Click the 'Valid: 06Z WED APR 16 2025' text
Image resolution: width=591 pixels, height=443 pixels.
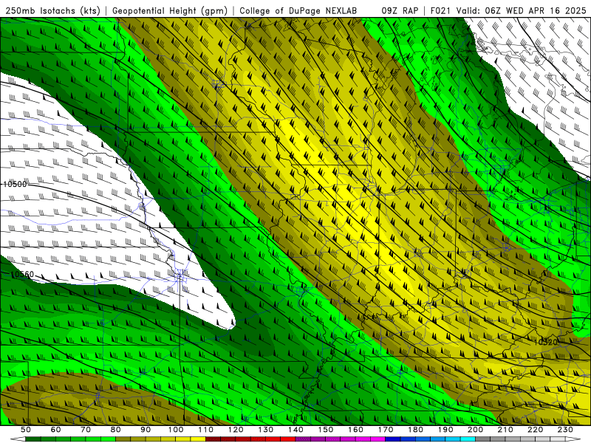tap(522, 10)
